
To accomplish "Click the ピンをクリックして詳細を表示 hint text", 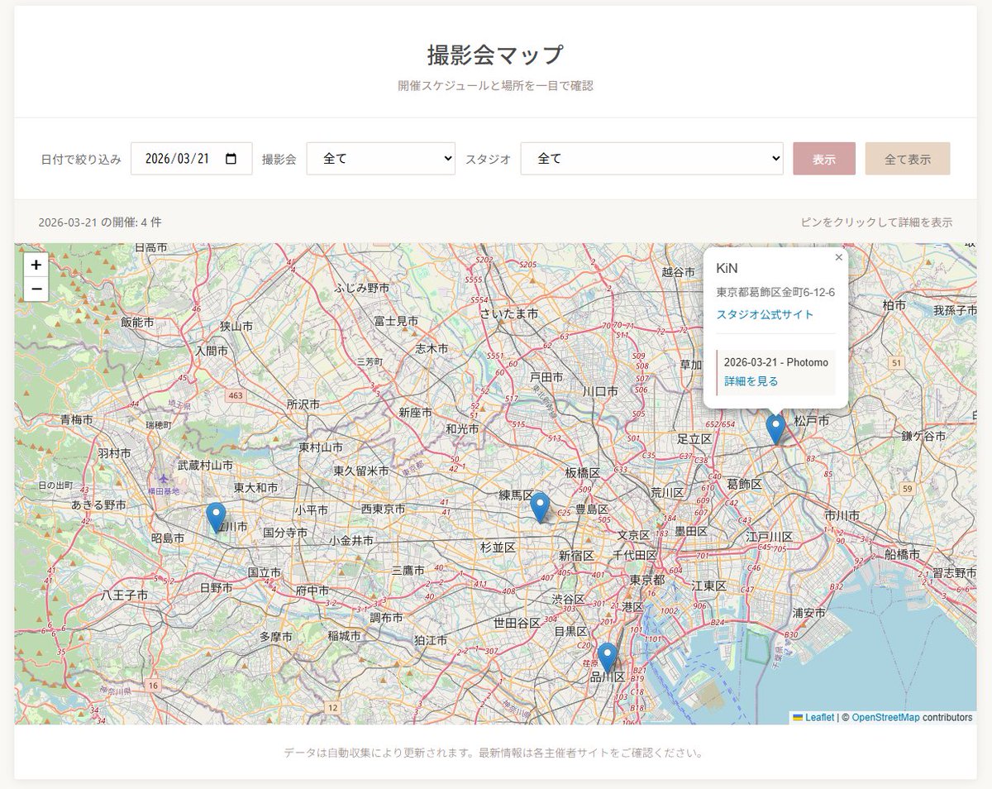I will pos(876,222).
